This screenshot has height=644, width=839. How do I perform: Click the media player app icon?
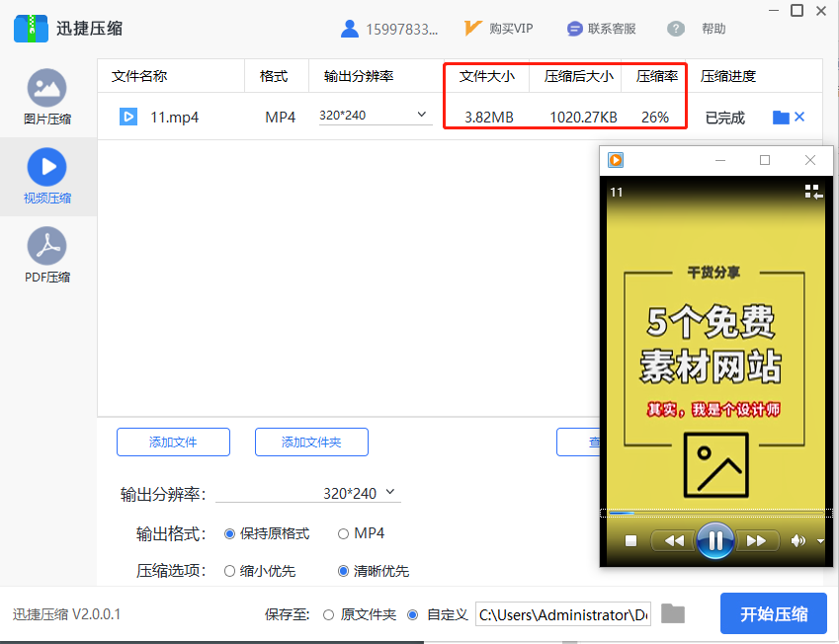coord(616,160)
